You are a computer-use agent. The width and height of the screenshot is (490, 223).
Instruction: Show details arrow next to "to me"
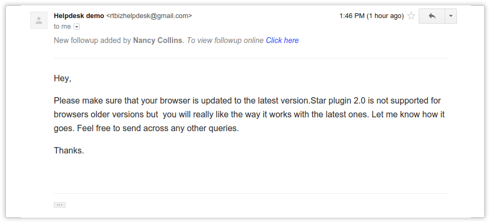click(x=77, y=27)
